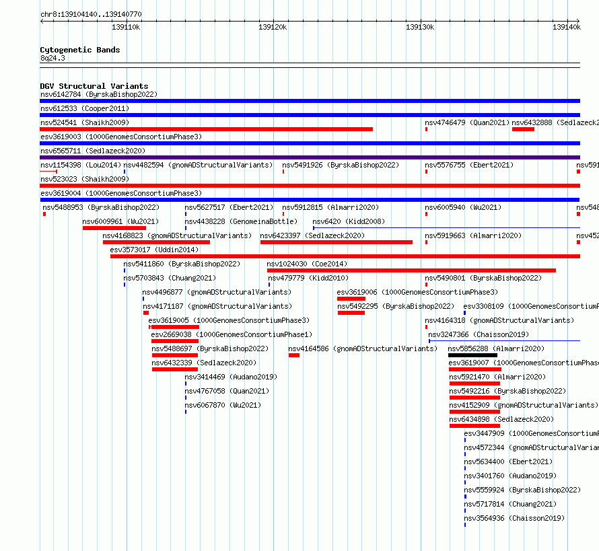Viewport: 599px width, 551px height.
Task: Open esv2669038 (1000GenomesConsortiumPhase1) label
Action: point(232,334)
